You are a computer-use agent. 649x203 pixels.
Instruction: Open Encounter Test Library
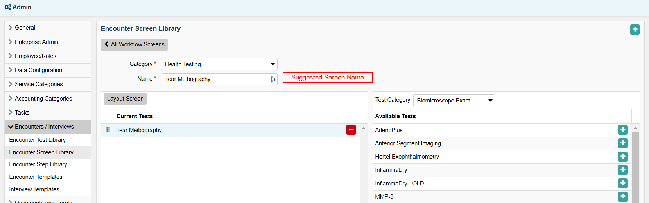tap(38, 140)
